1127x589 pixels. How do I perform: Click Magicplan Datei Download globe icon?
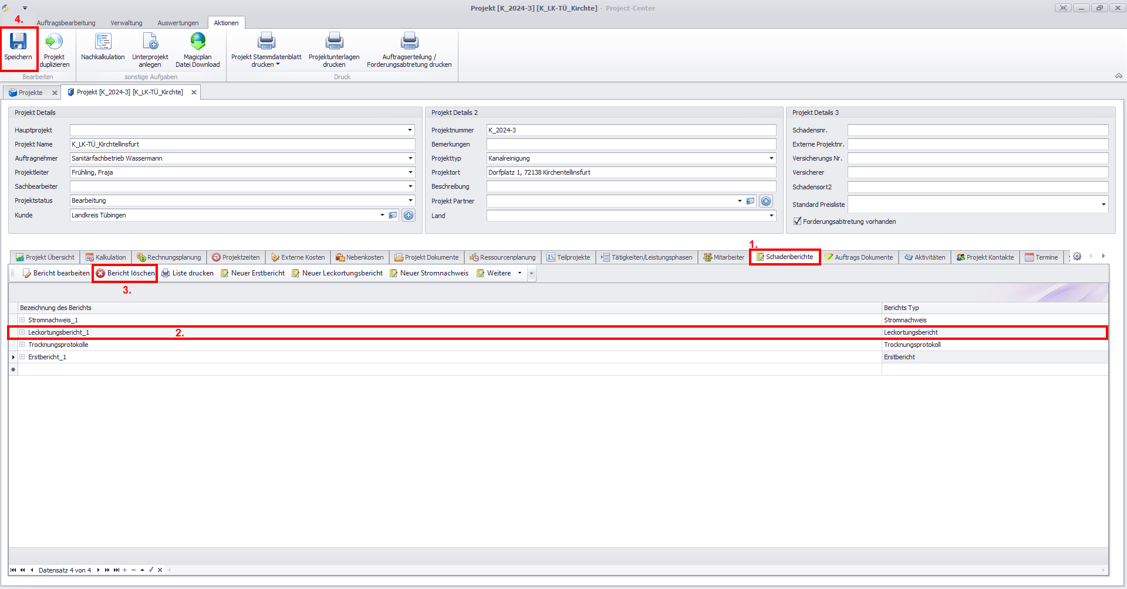pos(198,42)
